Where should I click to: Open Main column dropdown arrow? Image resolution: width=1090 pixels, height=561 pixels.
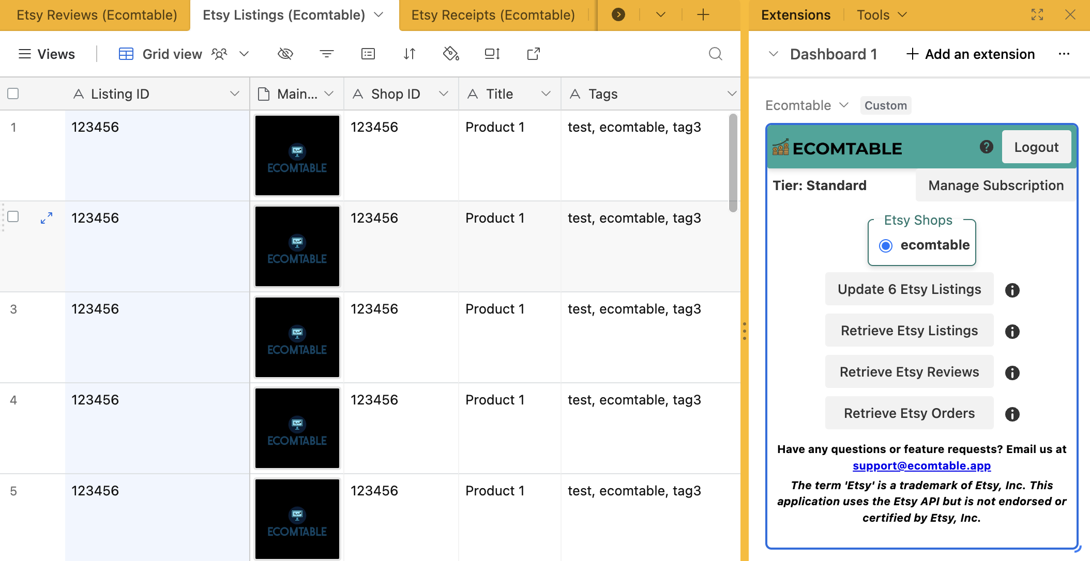pyautogui.click(x=329, y=93)
